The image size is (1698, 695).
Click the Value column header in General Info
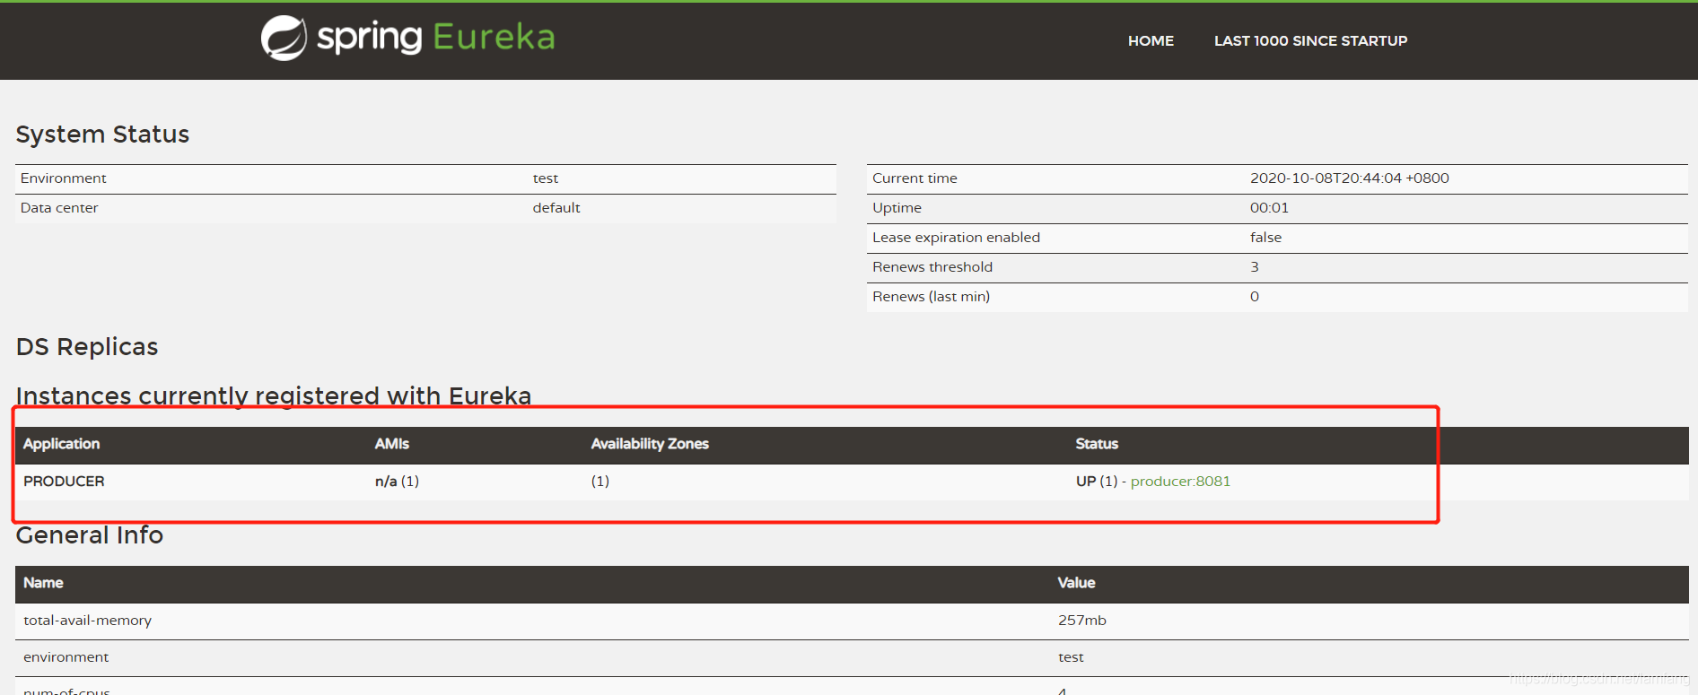(1076, 583)
